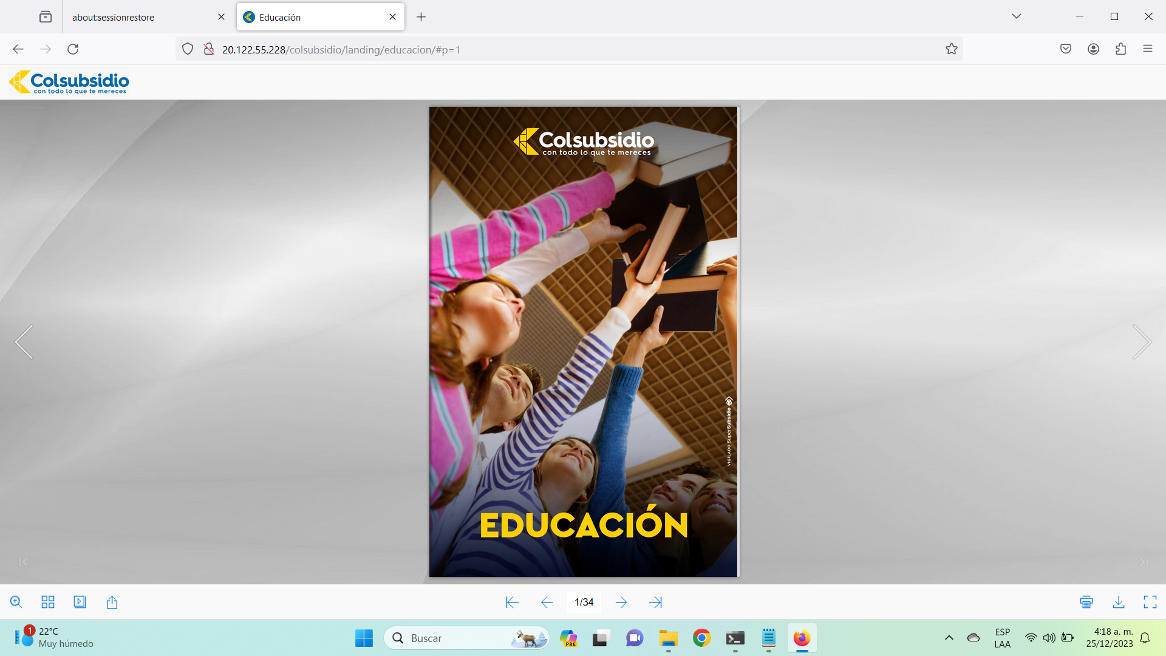This screenshot has width=1166, height=656.
Task: Expand the list all tabs dropdown
Action: coord(1016,16)
